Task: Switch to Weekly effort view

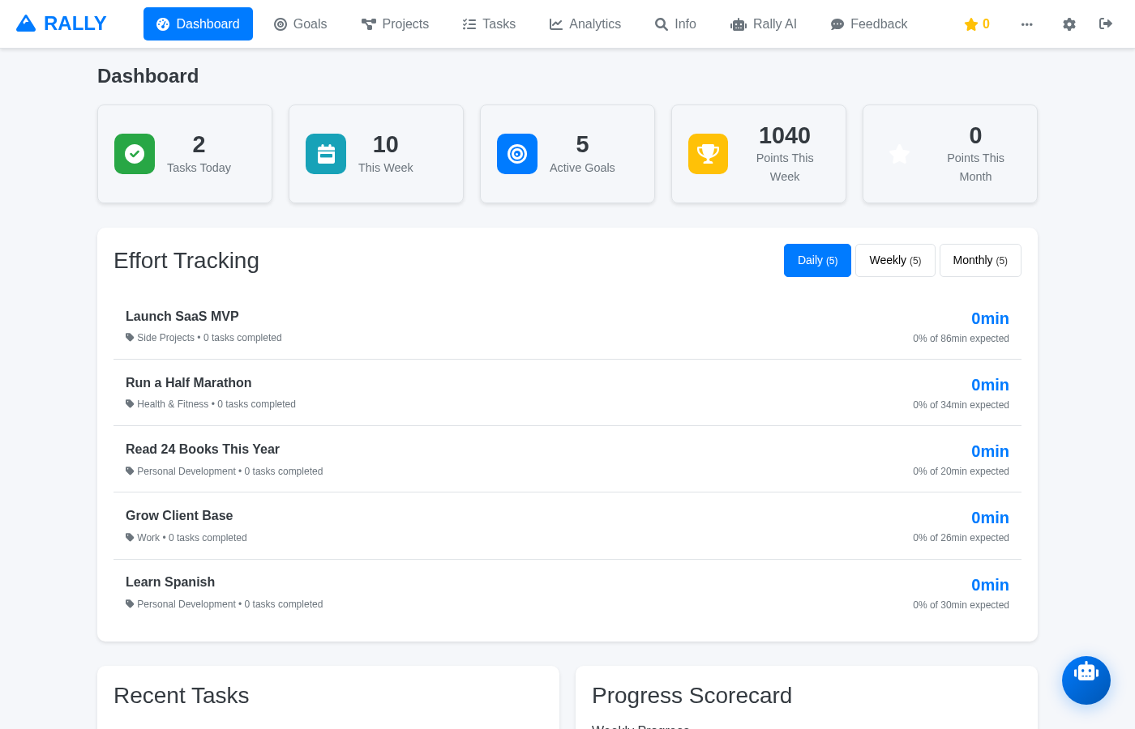Action: [x=895, y=260]
